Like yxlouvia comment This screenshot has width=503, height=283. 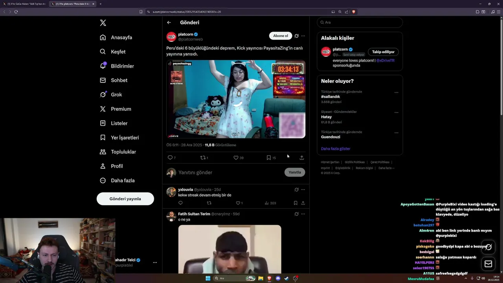239,203
